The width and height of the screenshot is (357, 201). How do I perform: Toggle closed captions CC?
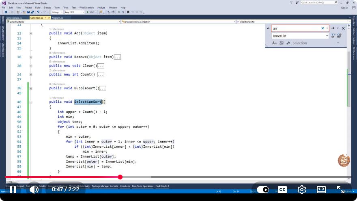(282, 190)
